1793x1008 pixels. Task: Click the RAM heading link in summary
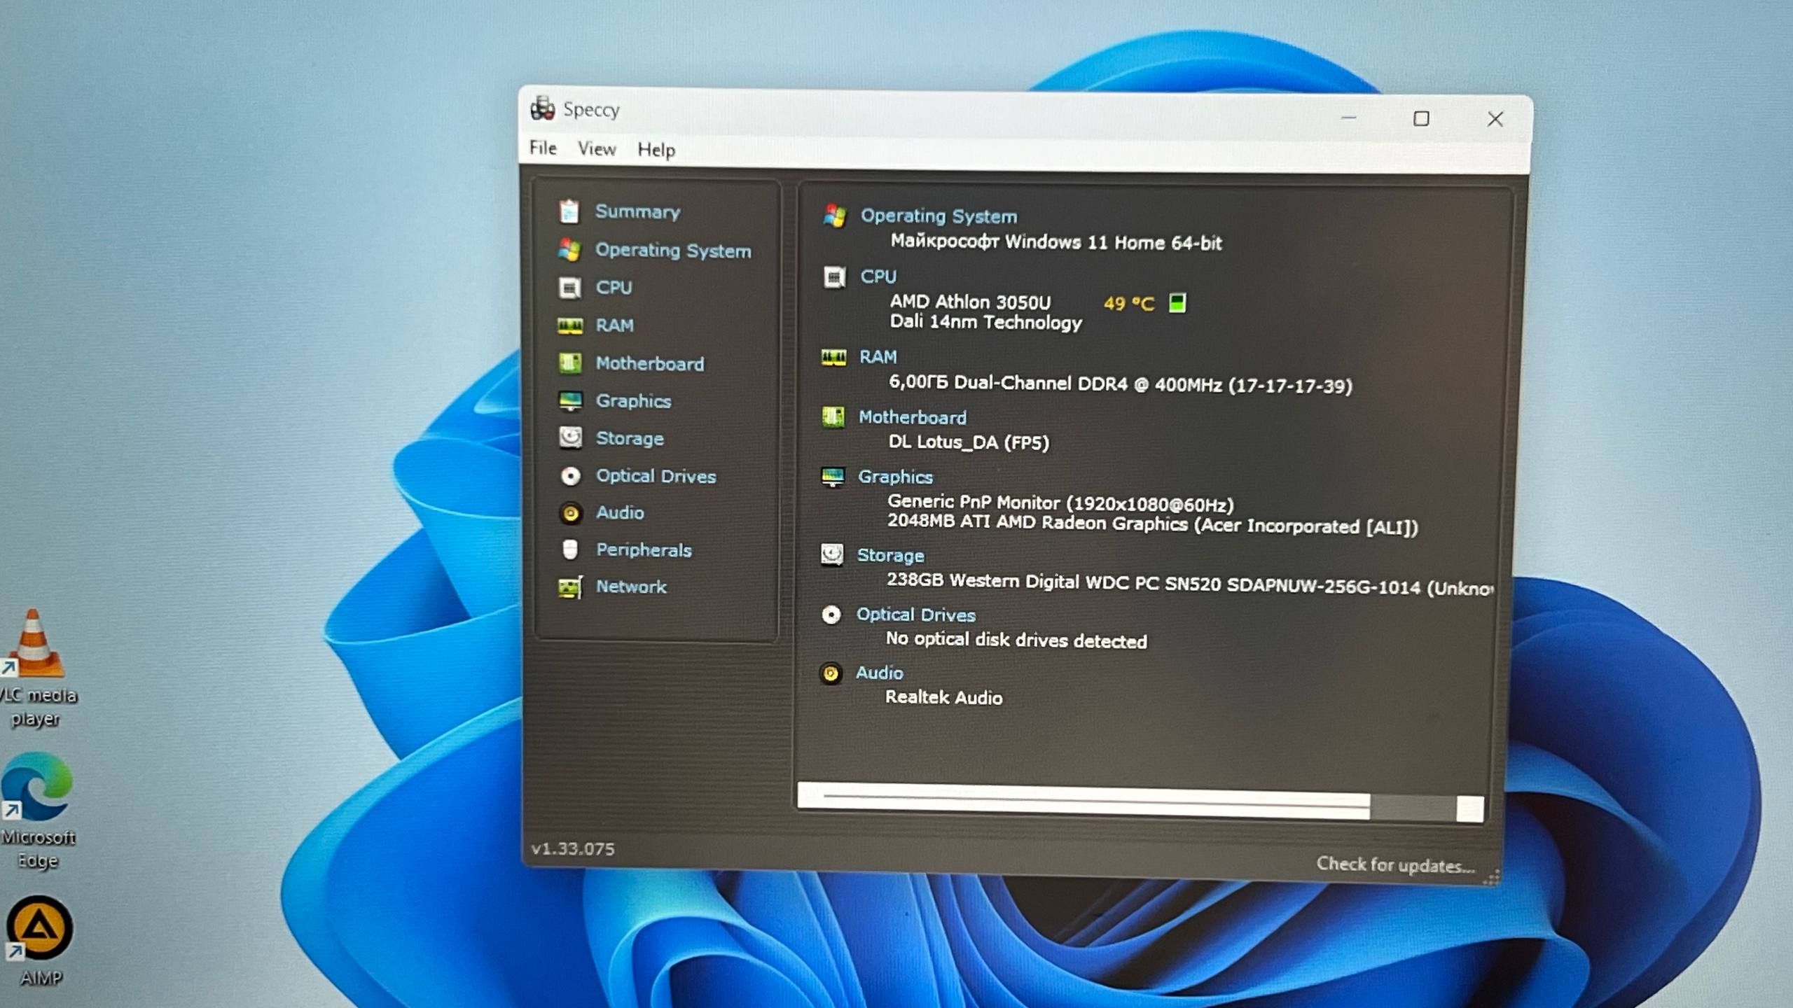(878, 357)
